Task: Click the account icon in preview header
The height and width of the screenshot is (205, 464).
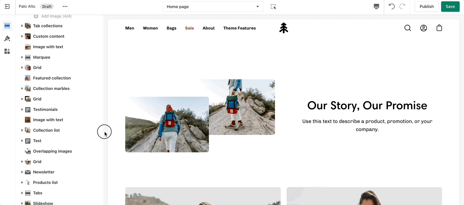Action: (x=424, y=28)
